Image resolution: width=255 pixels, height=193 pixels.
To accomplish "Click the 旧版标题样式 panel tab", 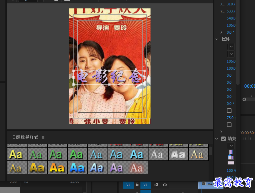I will click(25, 138).
